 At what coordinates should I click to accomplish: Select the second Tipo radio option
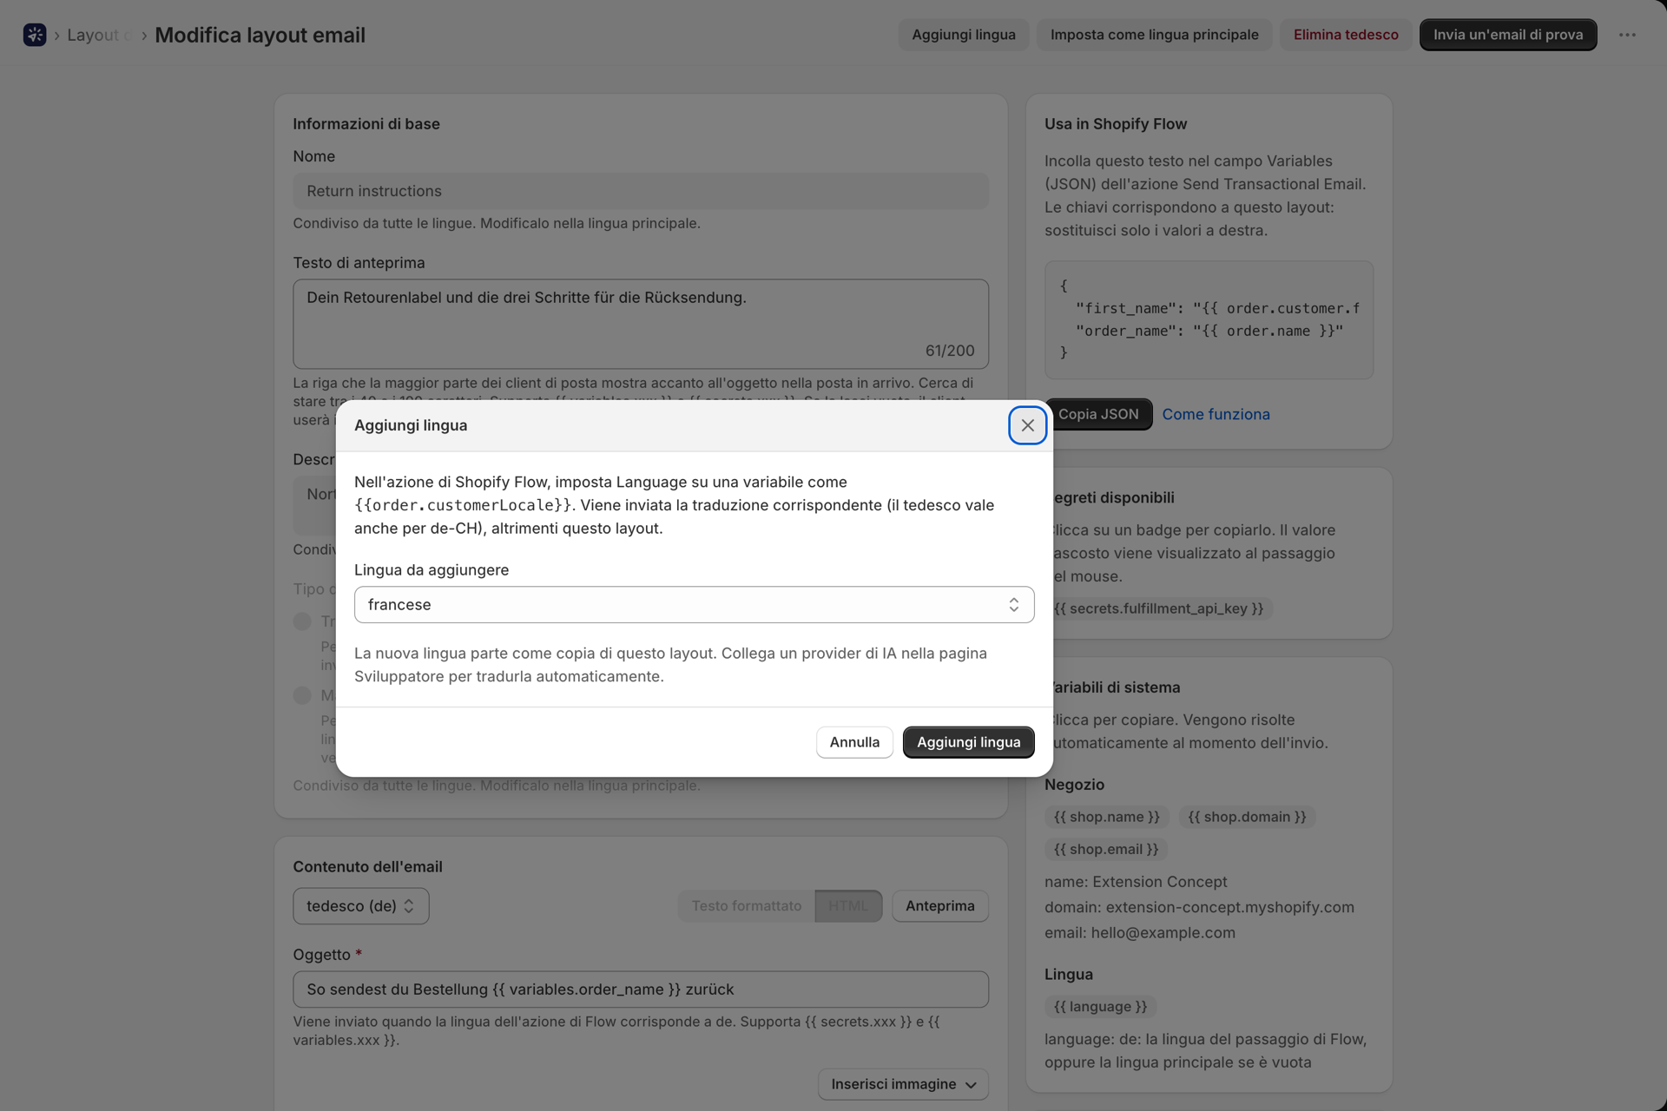point(302,695)
